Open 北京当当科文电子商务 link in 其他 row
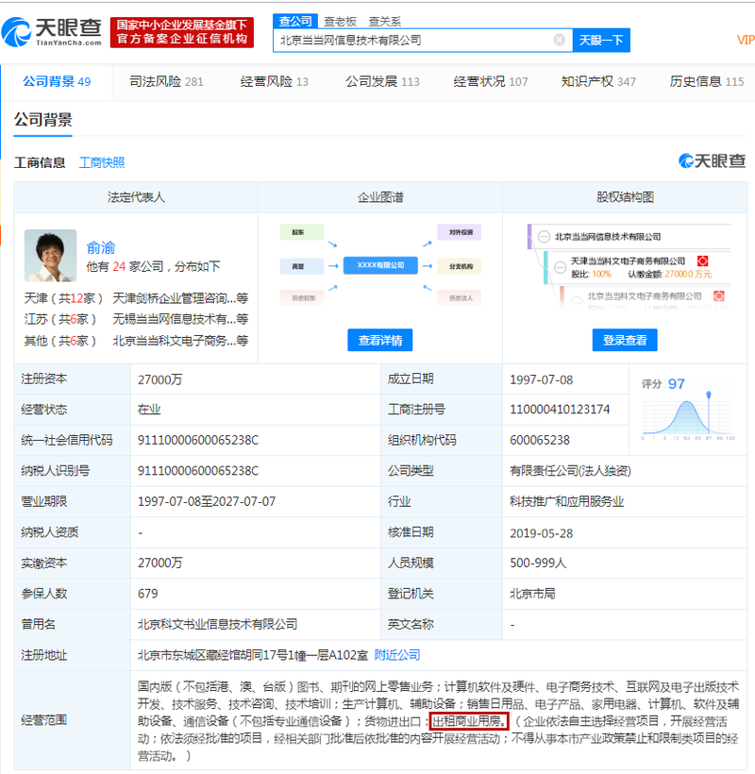The width and height of the screenshot is (755, 774). point(180,341)
